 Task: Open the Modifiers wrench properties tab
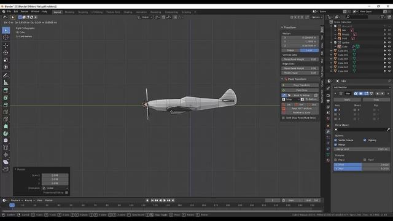click(328, 131)
